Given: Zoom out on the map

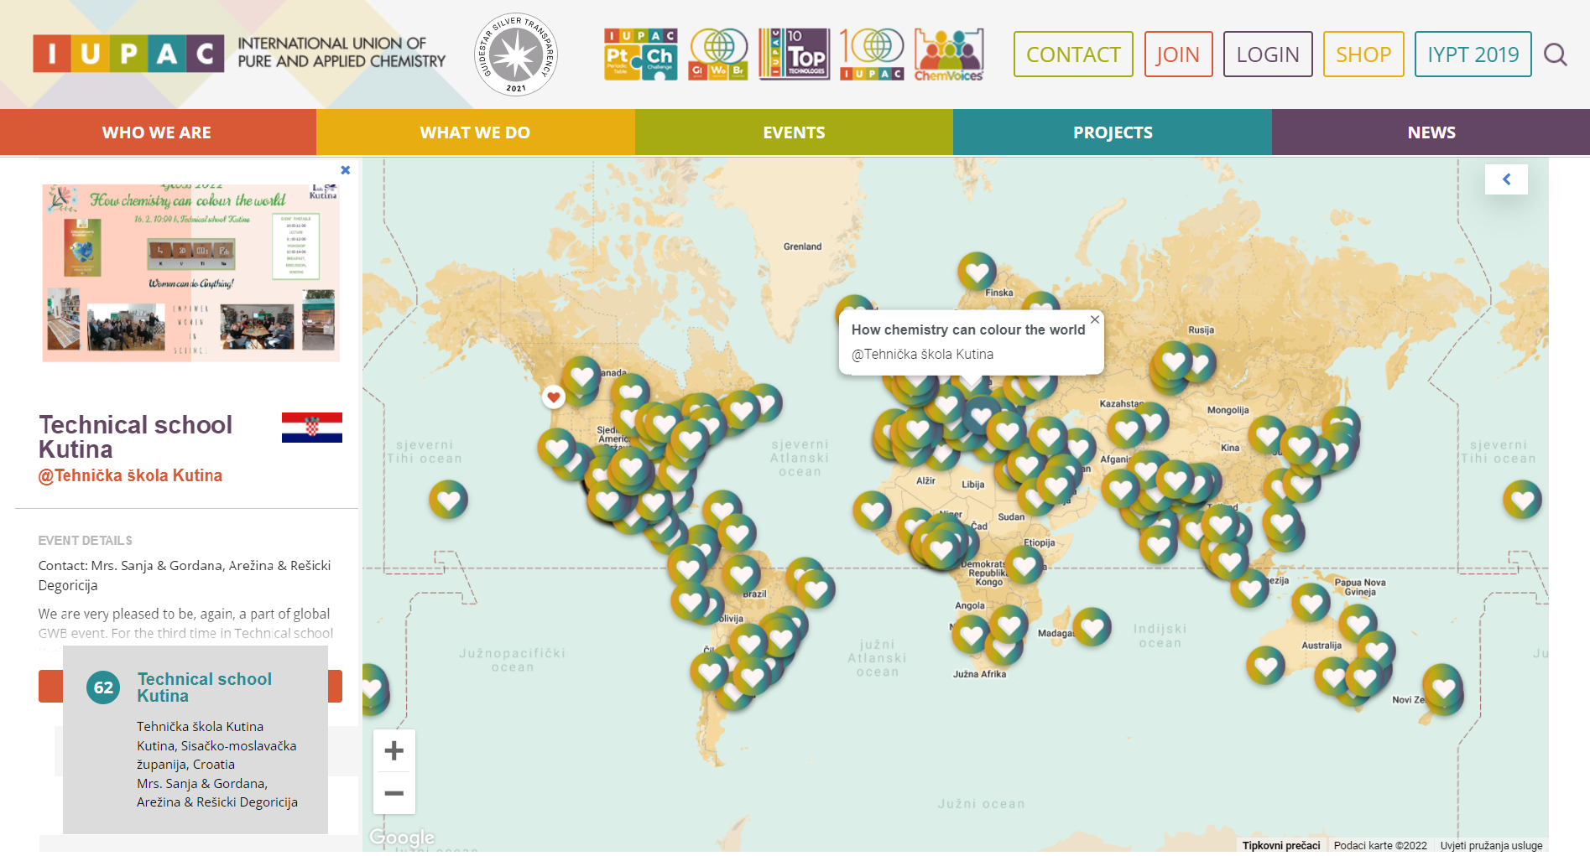Looking at the screenshot, I should click(394, 793).
